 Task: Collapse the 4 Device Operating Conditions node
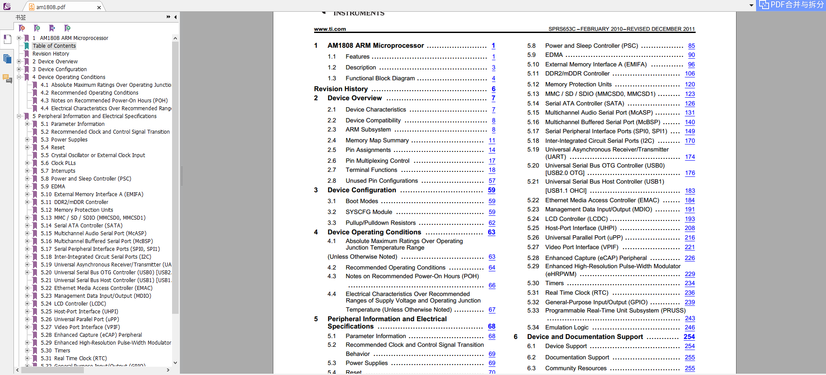pos(19,77)
